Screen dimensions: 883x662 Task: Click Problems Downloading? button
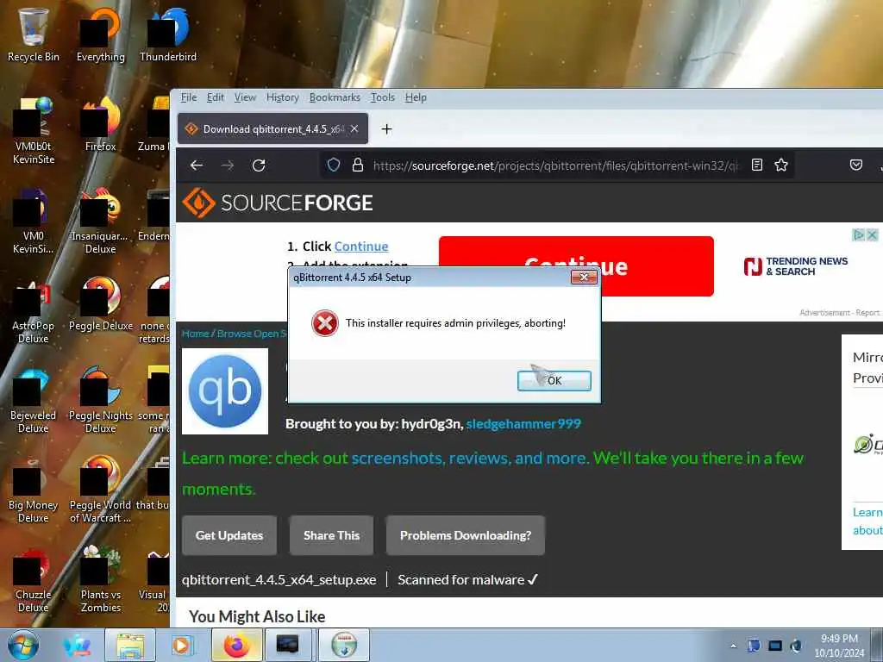tap(465, 535)
